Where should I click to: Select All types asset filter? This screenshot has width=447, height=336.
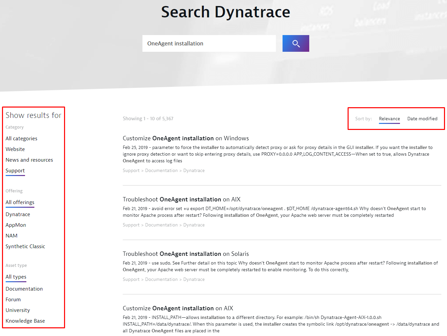(16, 277)
